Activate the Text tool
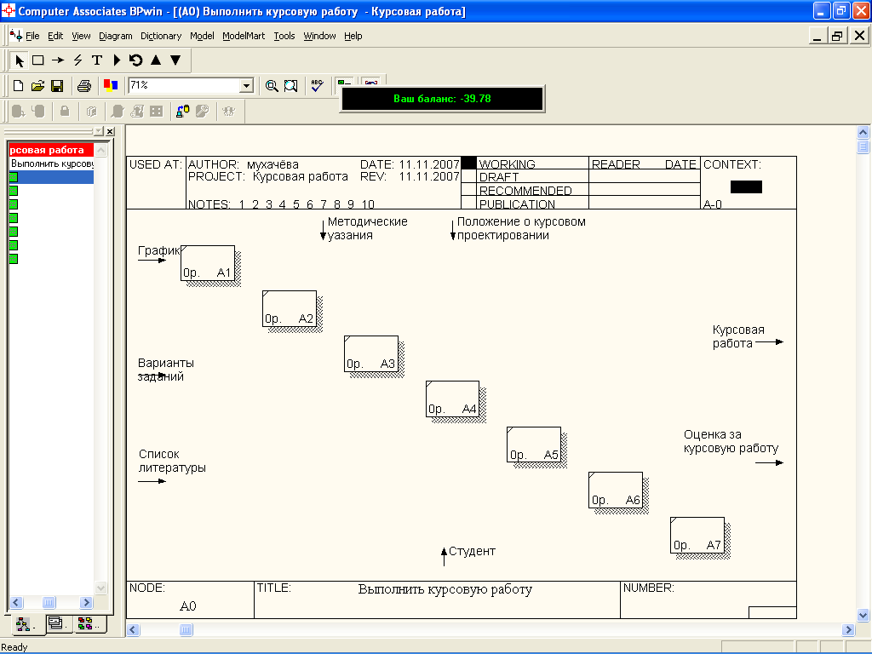 coord(97,60)
